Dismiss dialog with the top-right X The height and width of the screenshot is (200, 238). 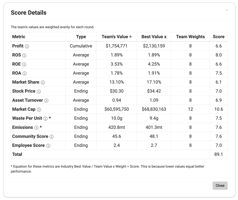tap(227, 10)
